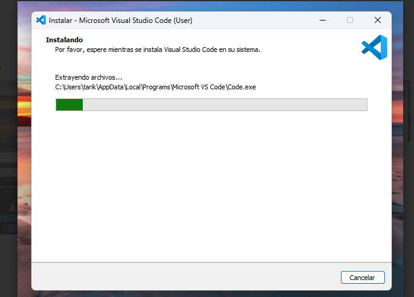Click the "Por favor, espere" message text
This screenshot has width=414, height=297.
pos(157,50)
